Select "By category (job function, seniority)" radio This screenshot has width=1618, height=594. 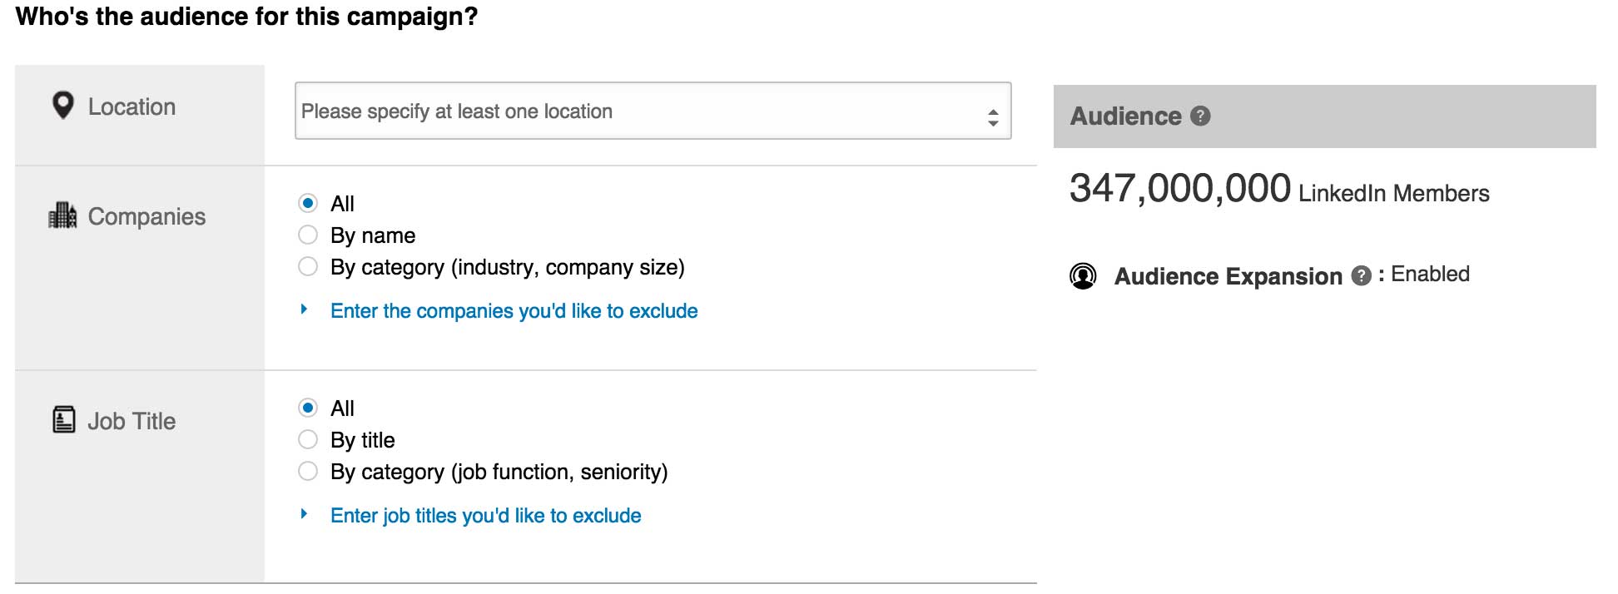(308, 471)
